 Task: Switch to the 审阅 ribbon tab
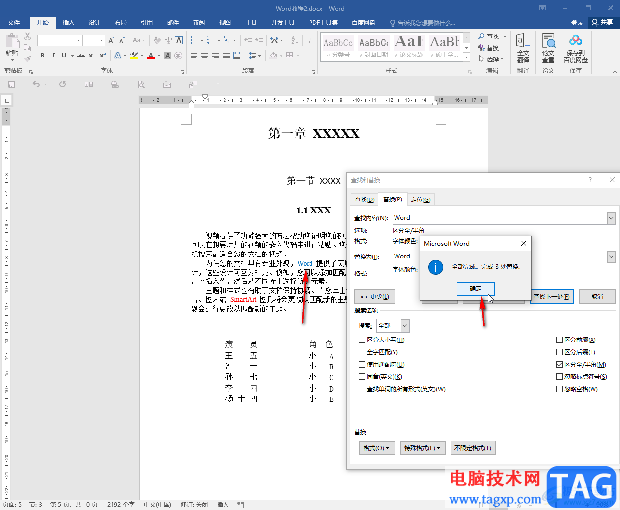[x=198, y=22]
